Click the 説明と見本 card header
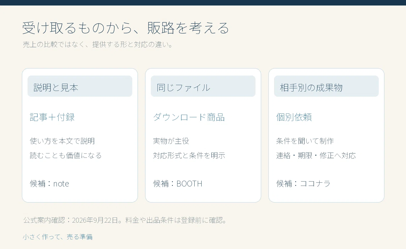The height and width of the screenshot is (249, 406). (80, 86)
